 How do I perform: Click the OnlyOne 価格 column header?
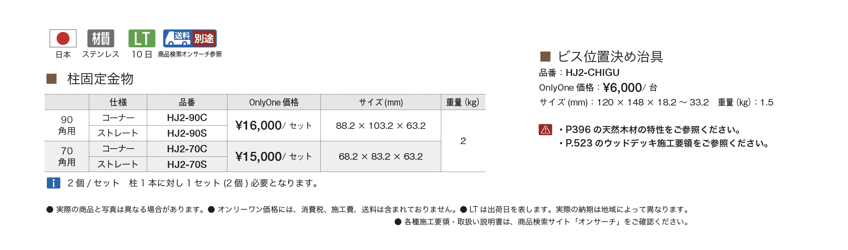[274, 102]
